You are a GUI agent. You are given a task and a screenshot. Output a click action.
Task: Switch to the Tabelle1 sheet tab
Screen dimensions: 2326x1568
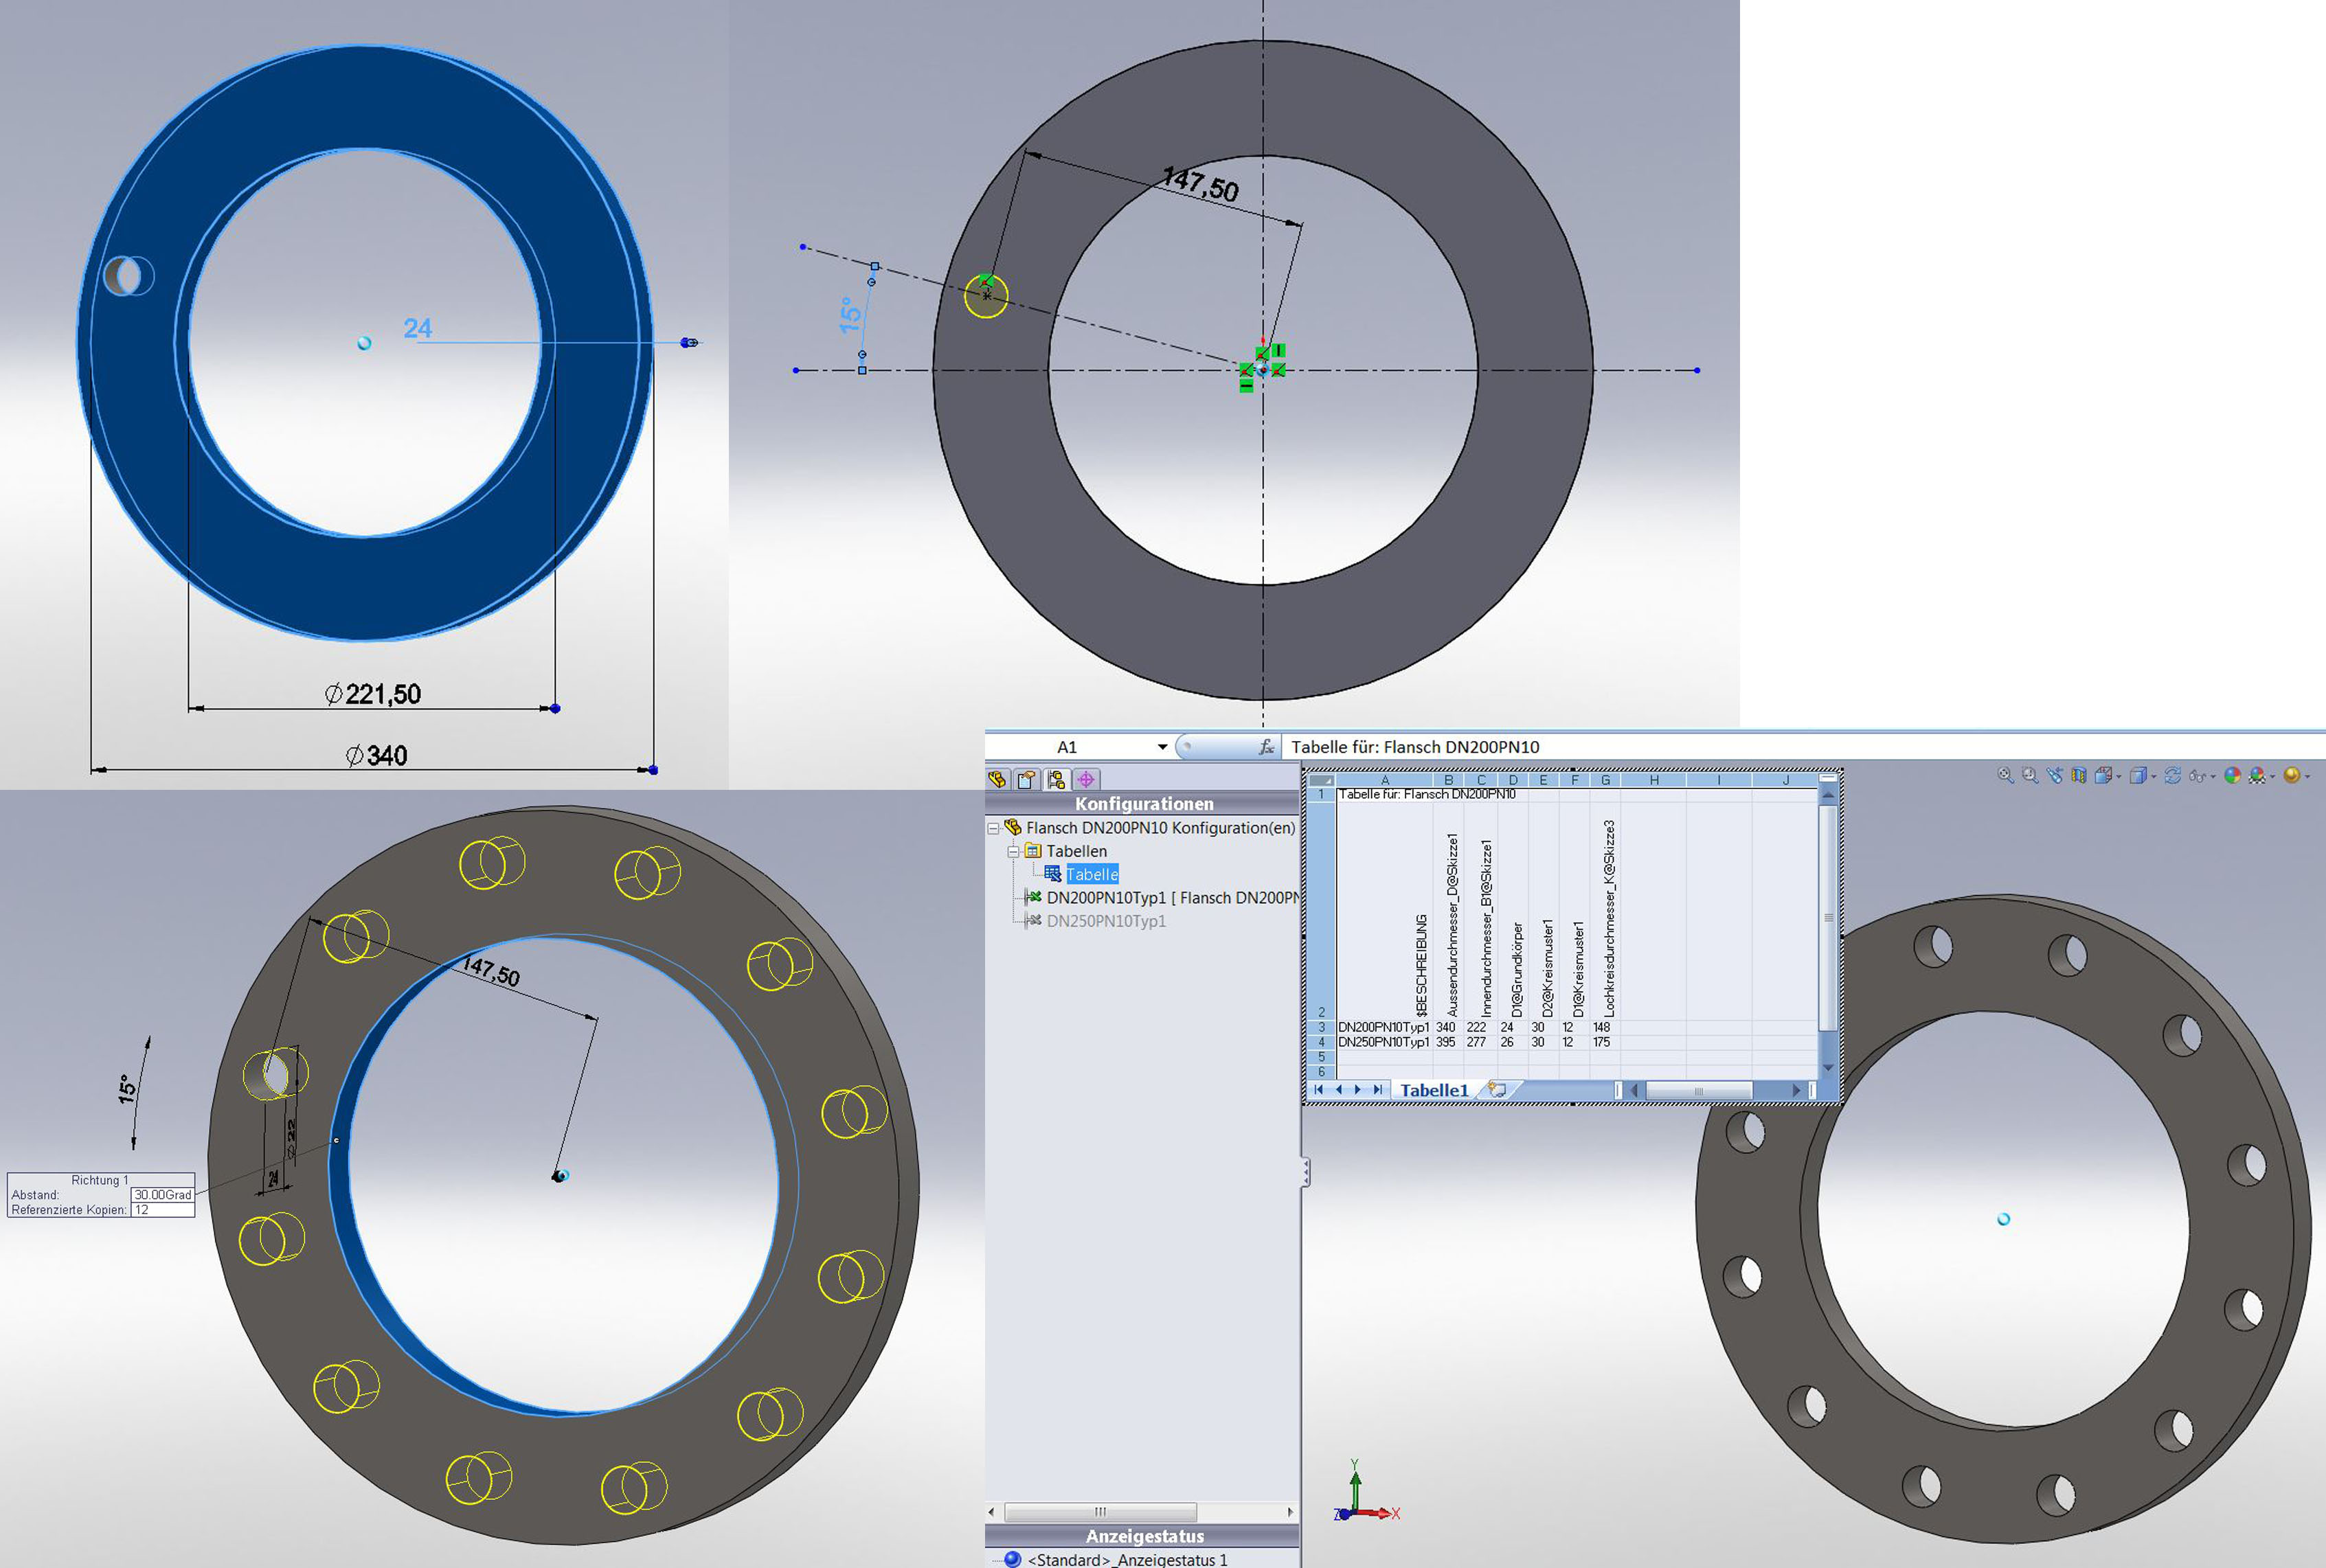(x=1434, y=1090)
